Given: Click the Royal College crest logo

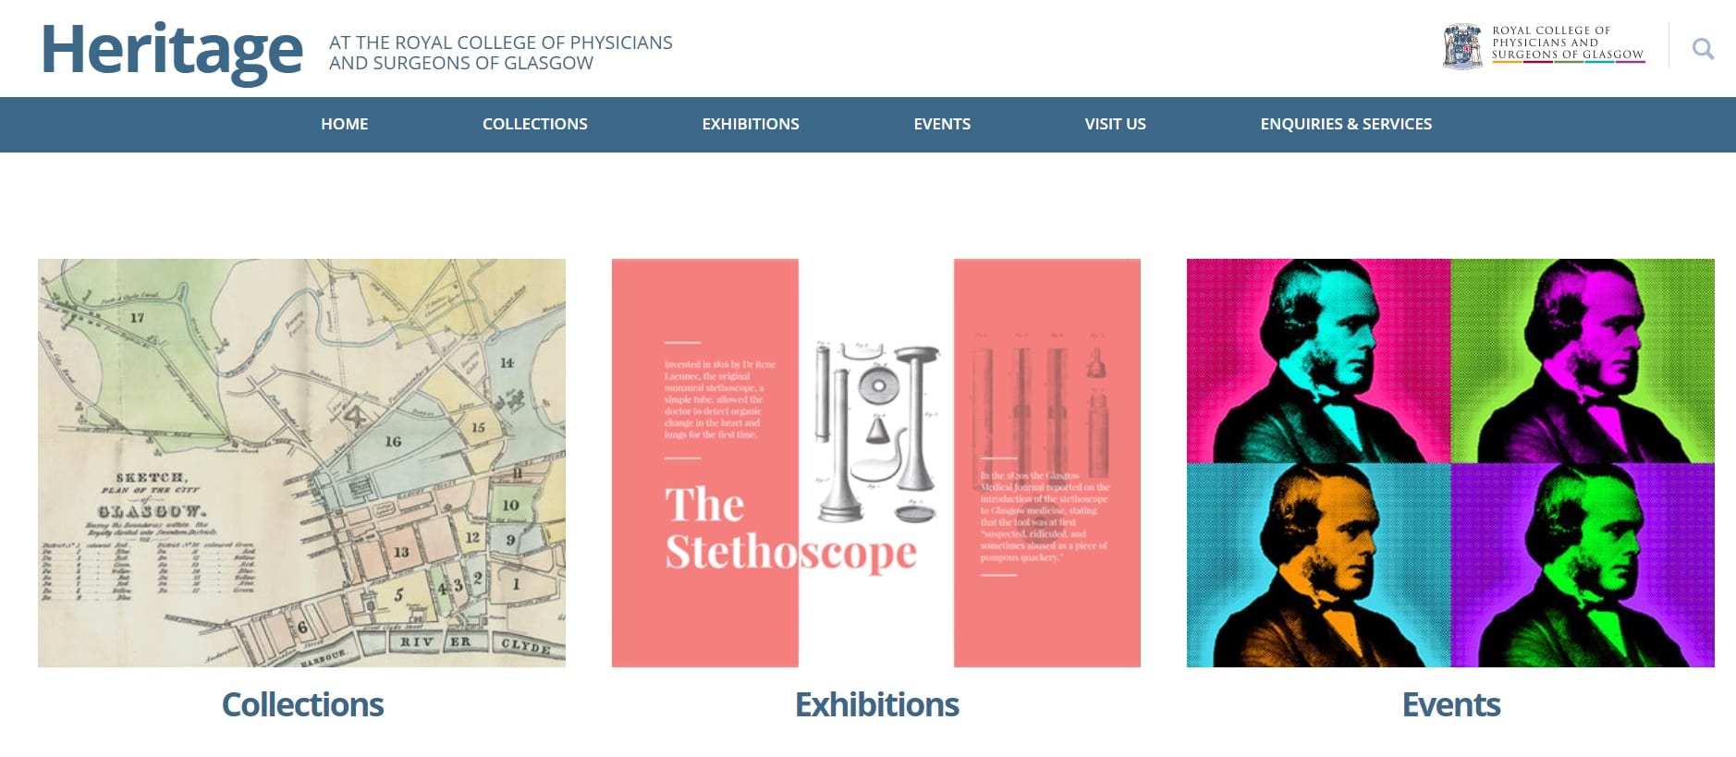Looking at the screenshot, I should click(1462, 46).
